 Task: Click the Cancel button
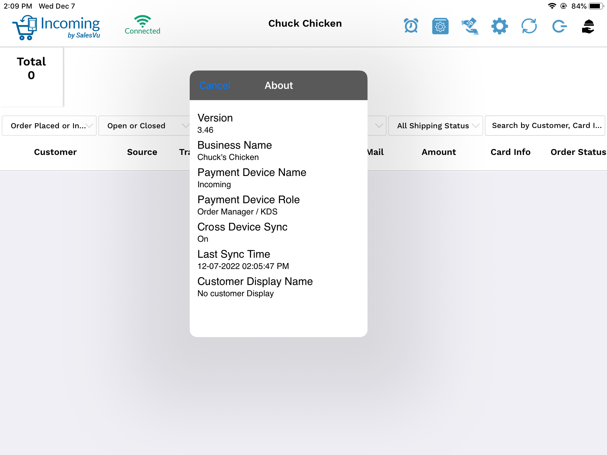pos(214,86)
